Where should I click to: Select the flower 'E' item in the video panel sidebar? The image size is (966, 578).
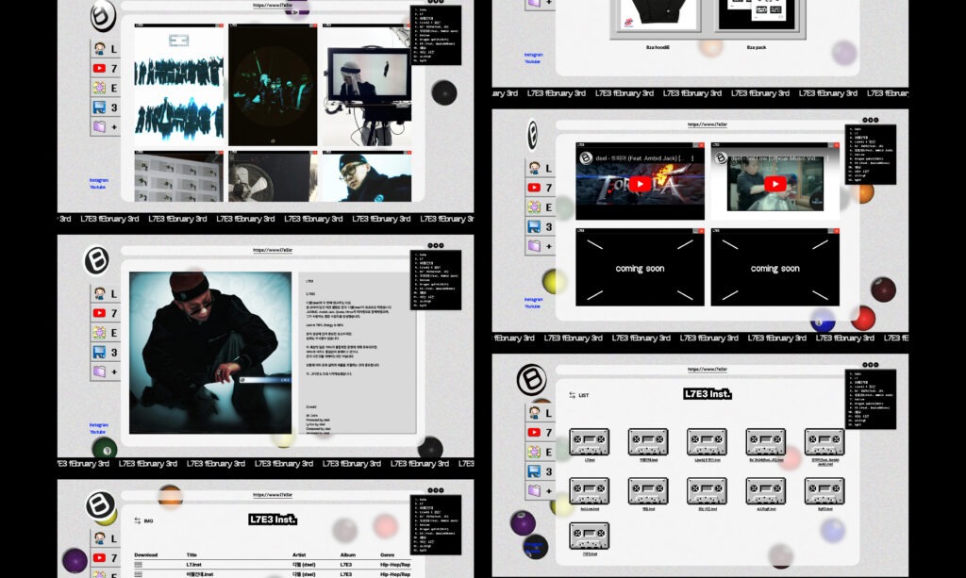pos(541,207)
